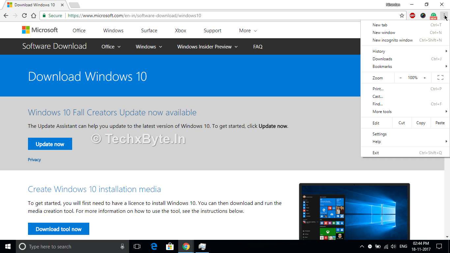
Task: Click the Windows 10 laptop image
Action: pos(354,211)
